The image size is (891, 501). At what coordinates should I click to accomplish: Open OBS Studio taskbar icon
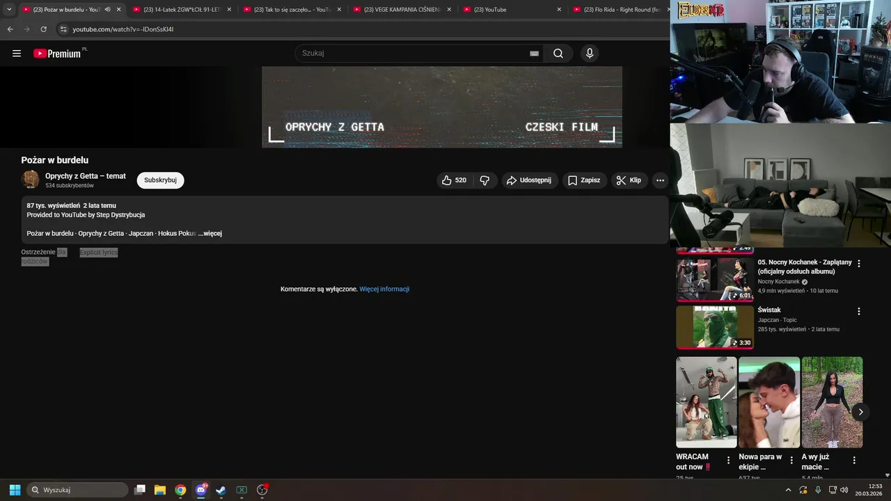coord(262,490)
